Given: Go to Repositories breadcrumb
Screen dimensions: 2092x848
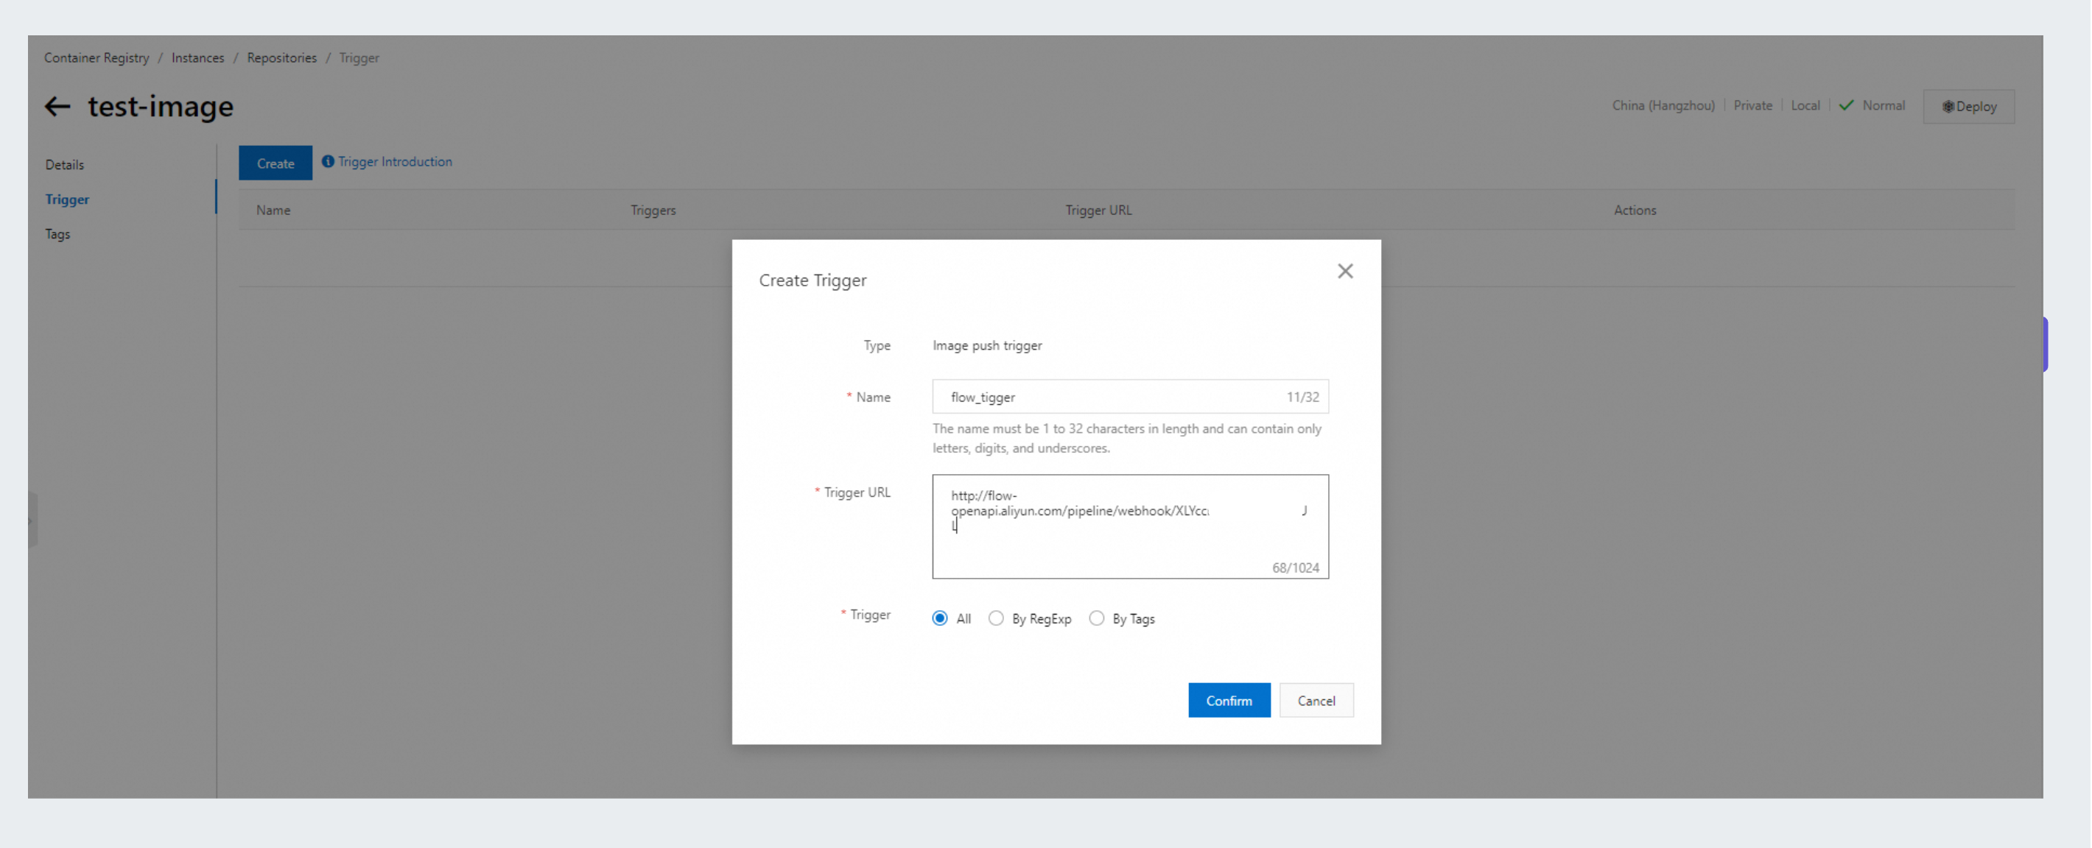Looking at the screenshot, I should (x=282, y=57).
